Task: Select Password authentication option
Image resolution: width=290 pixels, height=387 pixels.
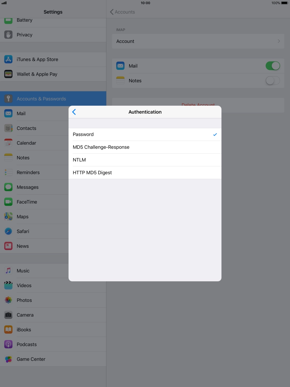Action: click(x=145, y=135)
